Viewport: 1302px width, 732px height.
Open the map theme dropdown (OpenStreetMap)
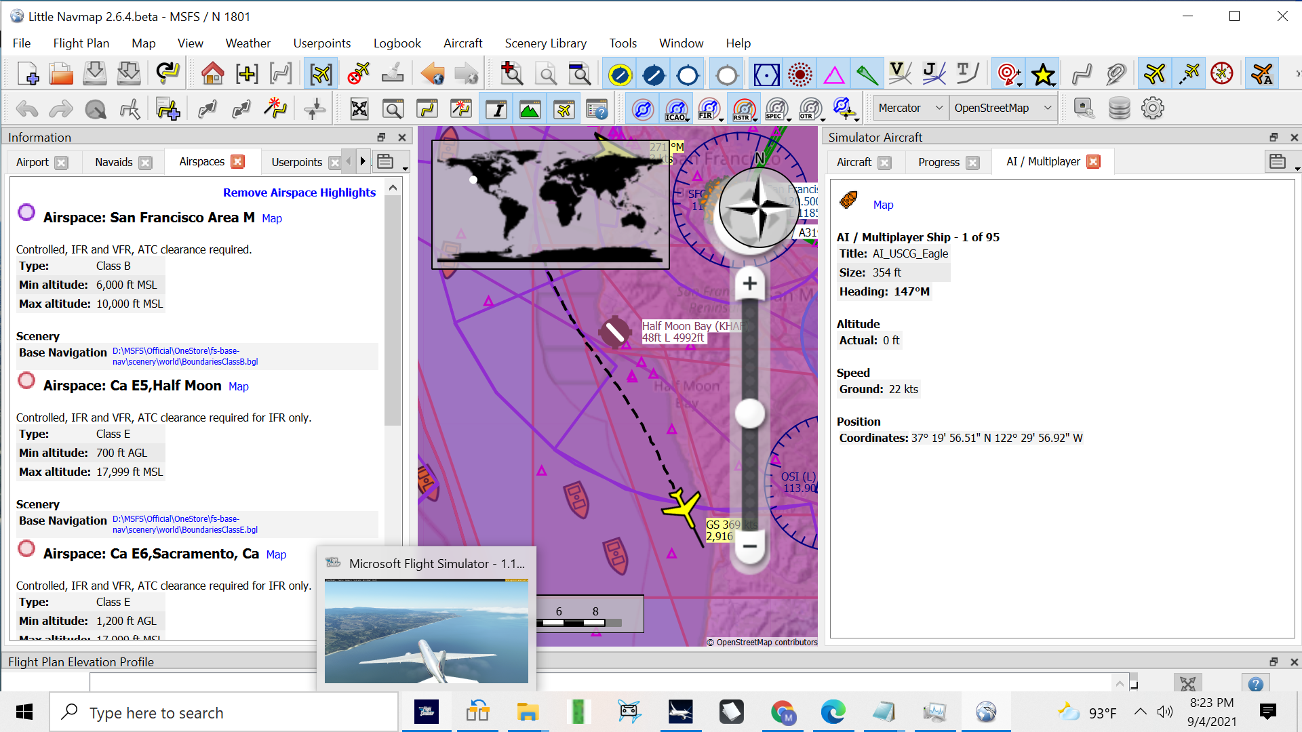point(1002,108)
